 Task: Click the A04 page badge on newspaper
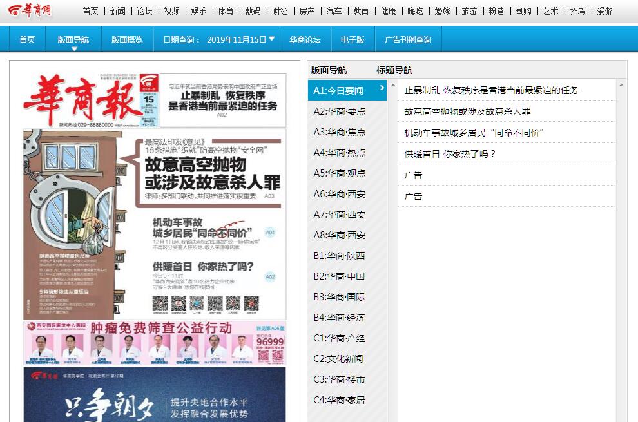coord(270,232)
